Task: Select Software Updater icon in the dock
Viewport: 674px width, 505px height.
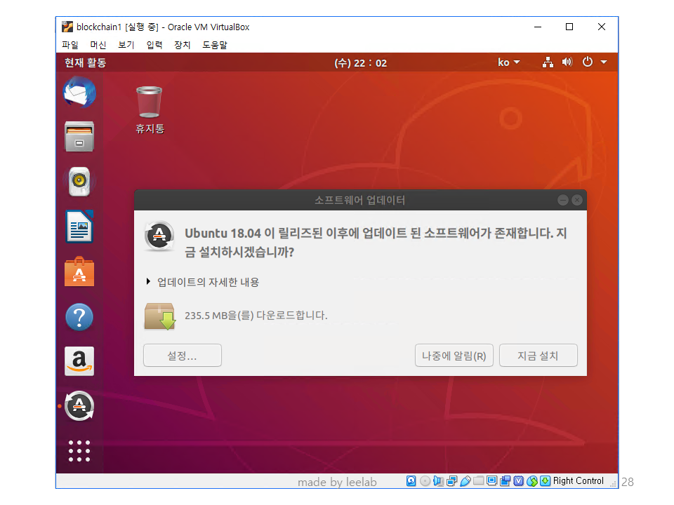Action: pyautogui.click(x=79, y=406)
